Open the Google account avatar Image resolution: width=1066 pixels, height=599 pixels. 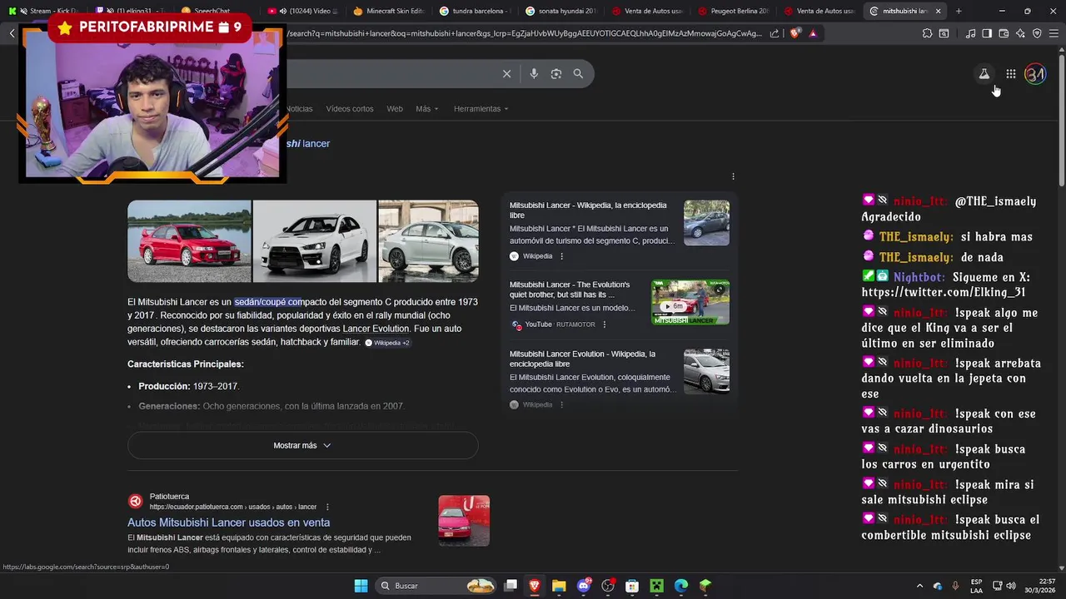1035,74
